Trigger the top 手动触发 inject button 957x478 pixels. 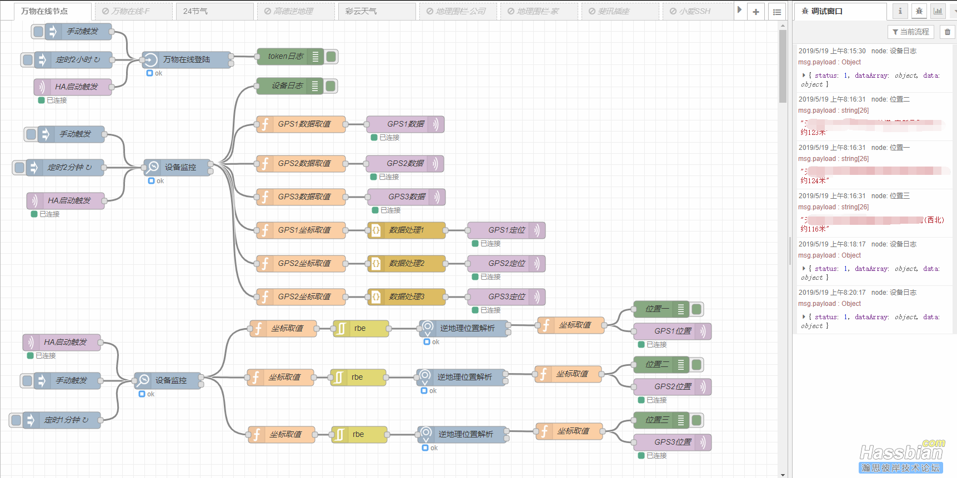(x=38, y=32)
